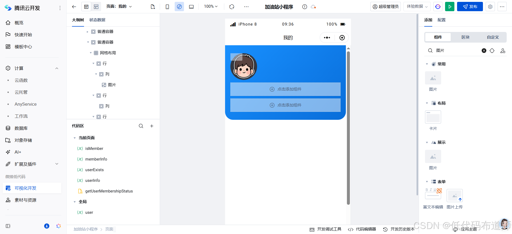The height and width of the screenshot is (234, 512).
Task: Select the 区块 segment tab
Action: click(465, 37)
